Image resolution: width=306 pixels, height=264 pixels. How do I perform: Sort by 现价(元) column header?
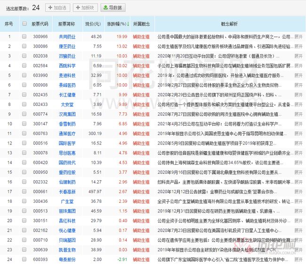click(x=92, y=24)
